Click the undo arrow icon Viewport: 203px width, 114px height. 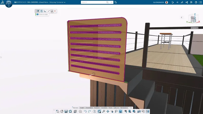click(x=85, y=111)
